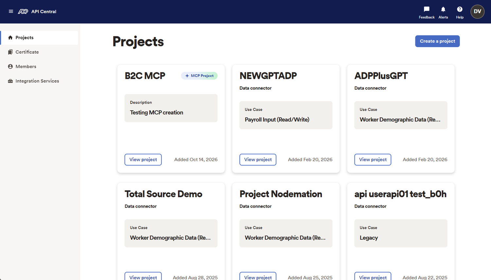491x280 pixels.
Task: Click the Certificate sidebar icon
Action: 10,52
